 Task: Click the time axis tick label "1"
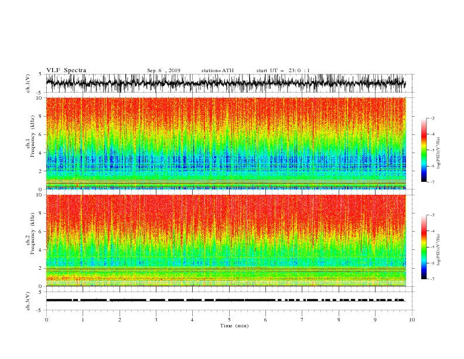coord(83,320)
